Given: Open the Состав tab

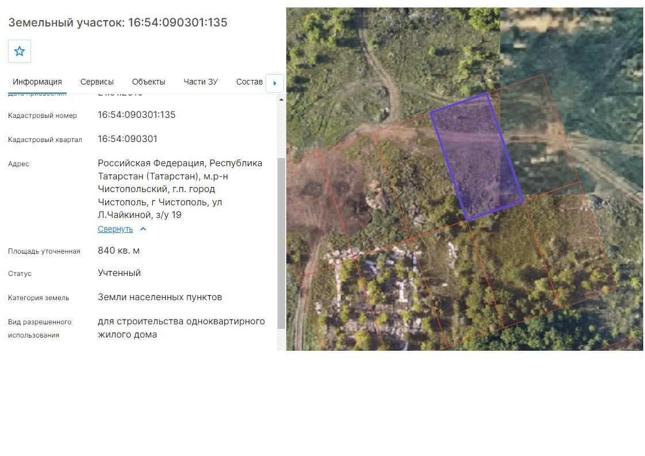Looking at the screenshot, I should coord(249,82).
